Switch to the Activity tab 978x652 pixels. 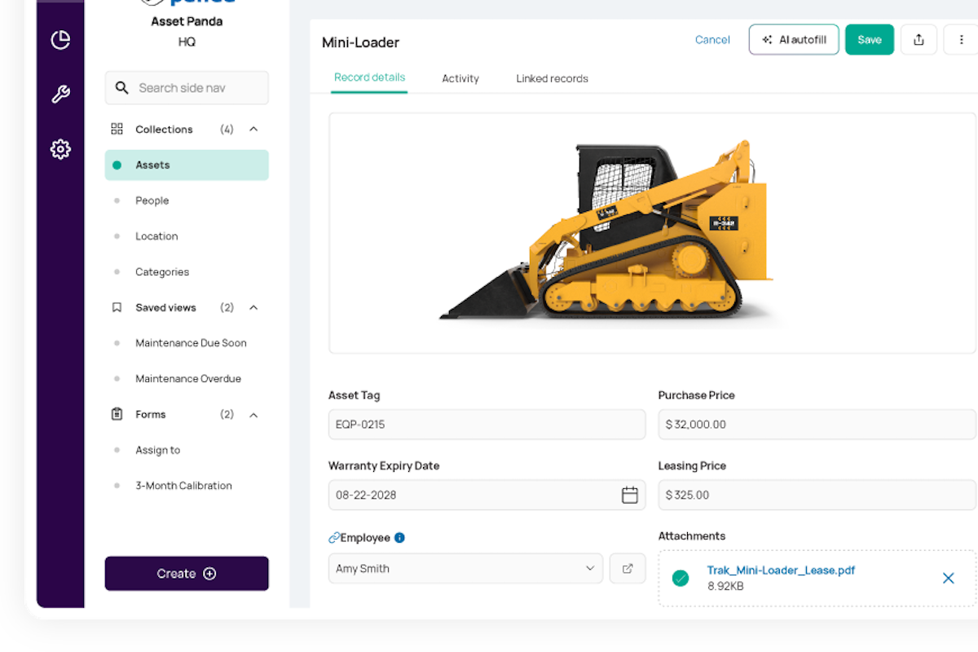460,79
